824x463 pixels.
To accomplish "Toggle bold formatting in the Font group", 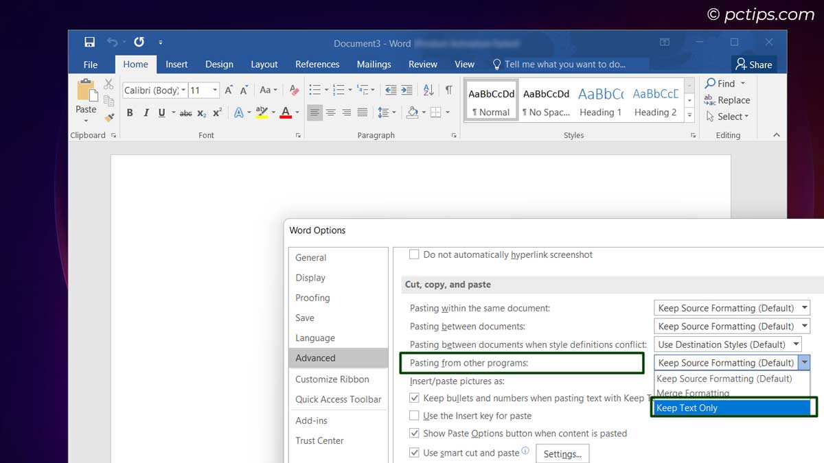I will pos(130,112).
